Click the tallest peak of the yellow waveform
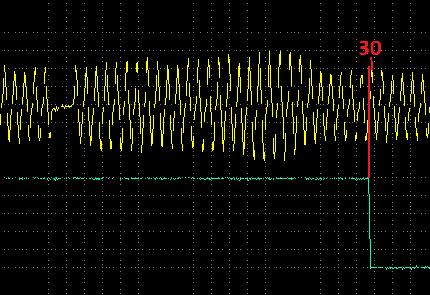The width and height of the screenshot is (430, 295). click(270, 51)
